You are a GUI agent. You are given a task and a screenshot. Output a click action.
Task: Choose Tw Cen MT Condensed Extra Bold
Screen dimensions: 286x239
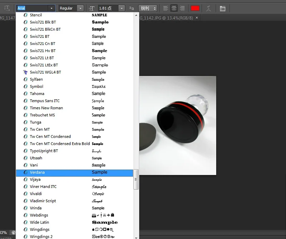point(74,144)
